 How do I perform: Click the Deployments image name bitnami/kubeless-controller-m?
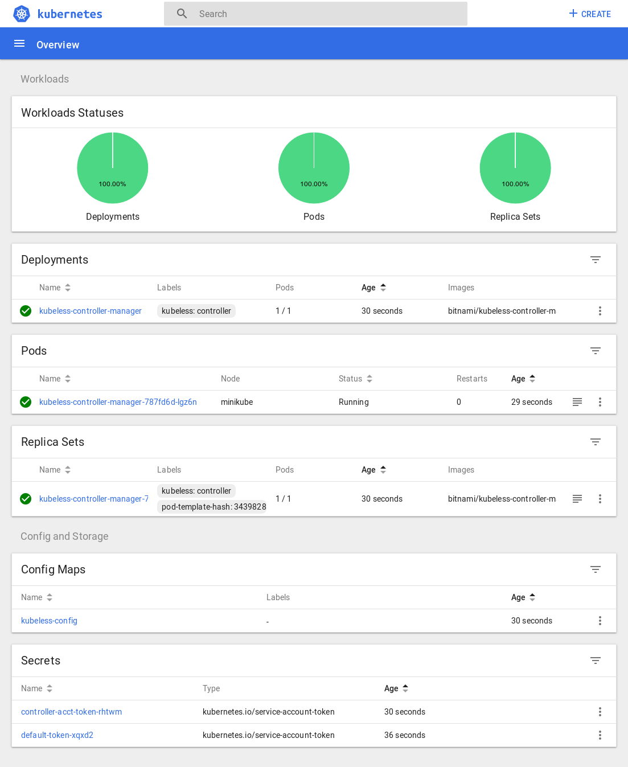pos(502,311)
